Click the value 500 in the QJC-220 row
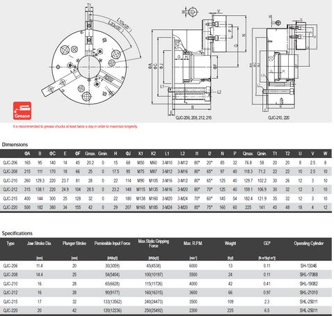 coord(27,207)
